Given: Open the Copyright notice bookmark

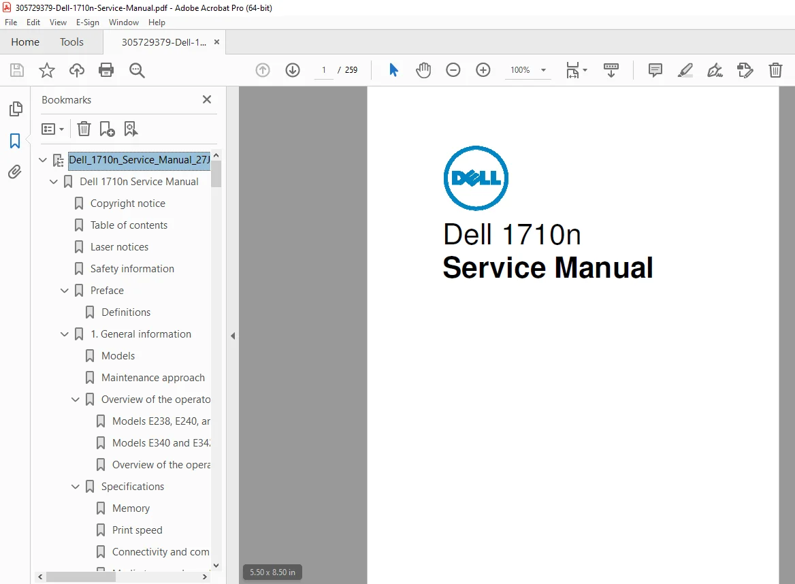Looking at the screenshot, I should [x=128, y=204].
